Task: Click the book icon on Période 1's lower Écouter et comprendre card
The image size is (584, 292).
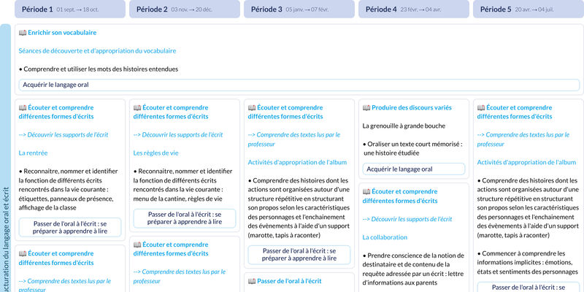Action: pos(23,253)
